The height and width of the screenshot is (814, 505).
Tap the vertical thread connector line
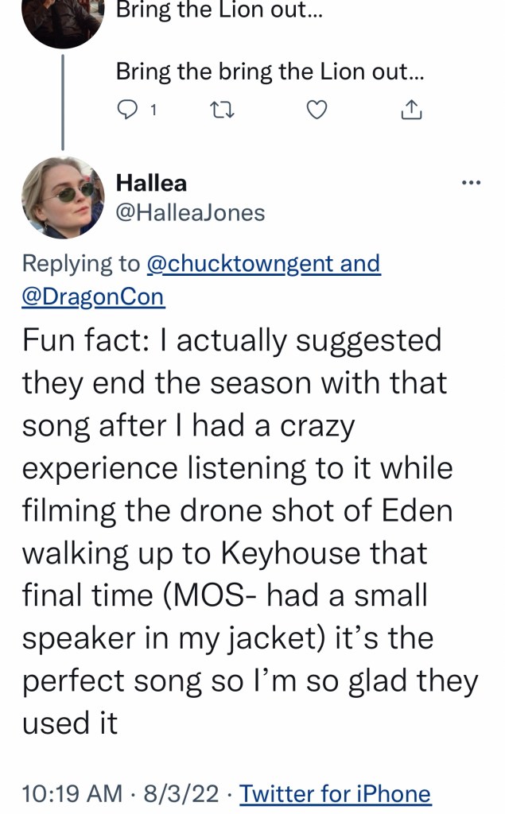pos(64,99)
